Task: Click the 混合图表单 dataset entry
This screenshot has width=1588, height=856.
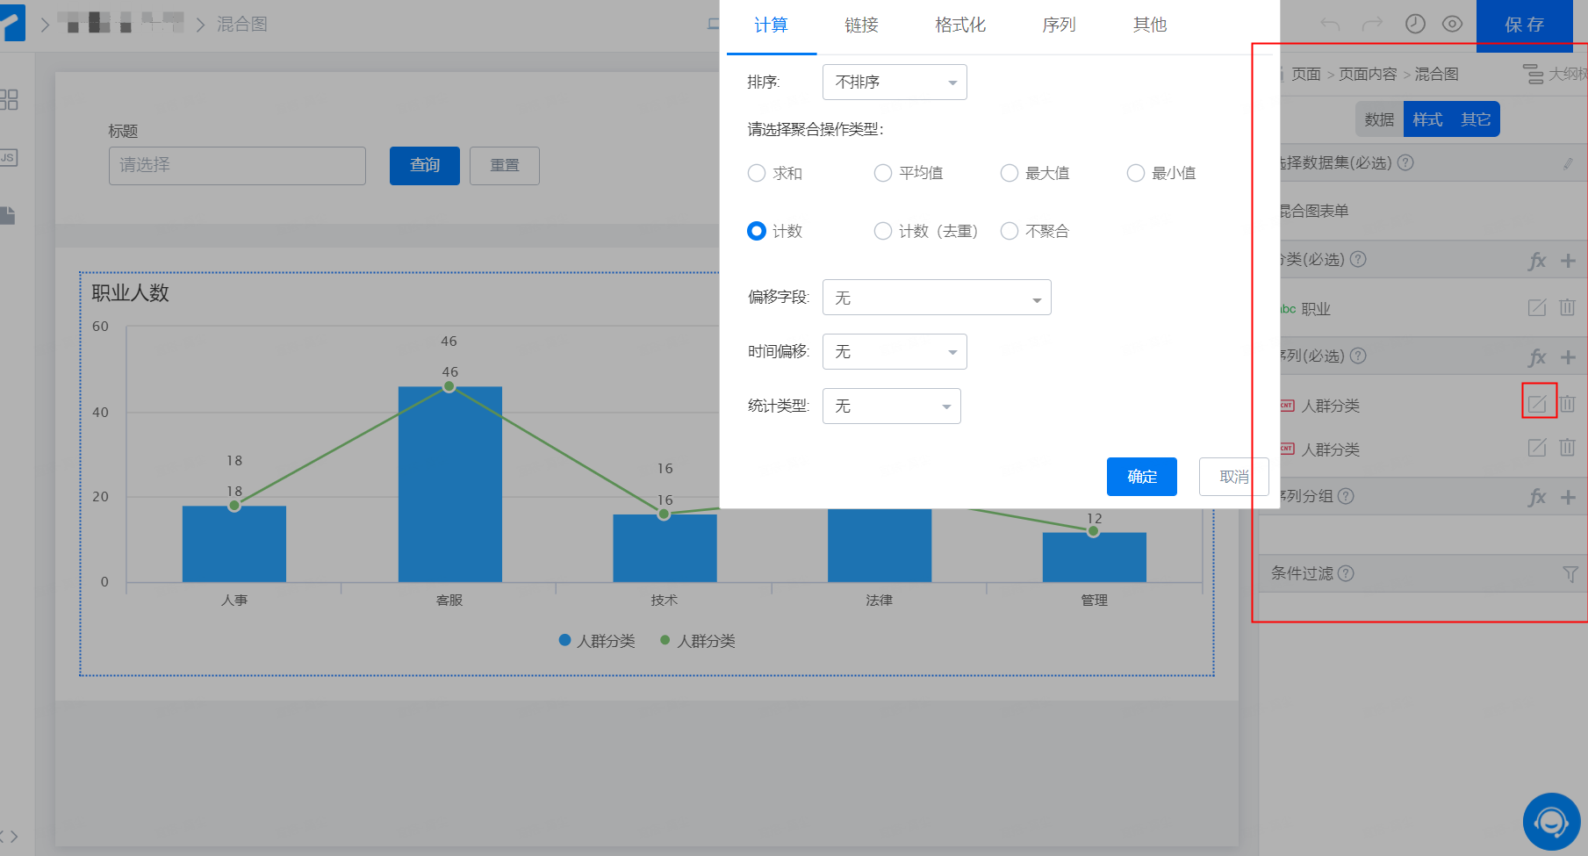Action: [x=1312, y=211]
